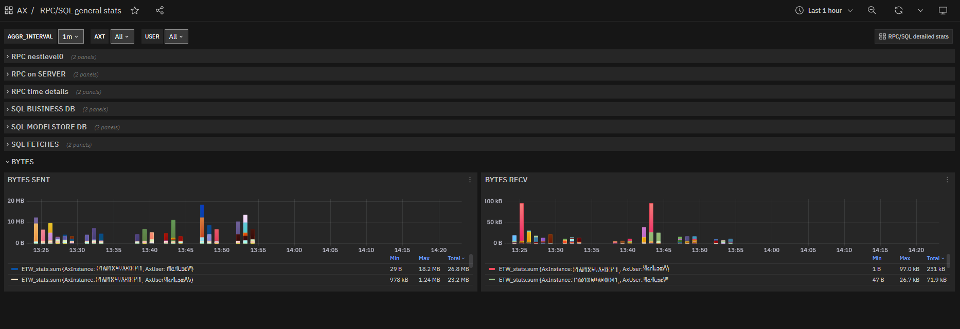Viewport: 960px width, 329px height.
Task: Open the USER variable dropdown
Action: click(176, 36)
